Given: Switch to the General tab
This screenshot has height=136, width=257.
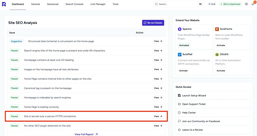Looking at the screenshot, I should (x=35, y=4).
